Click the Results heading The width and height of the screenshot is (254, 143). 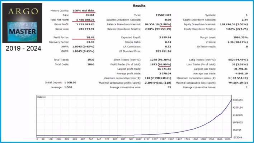[139, 6]
